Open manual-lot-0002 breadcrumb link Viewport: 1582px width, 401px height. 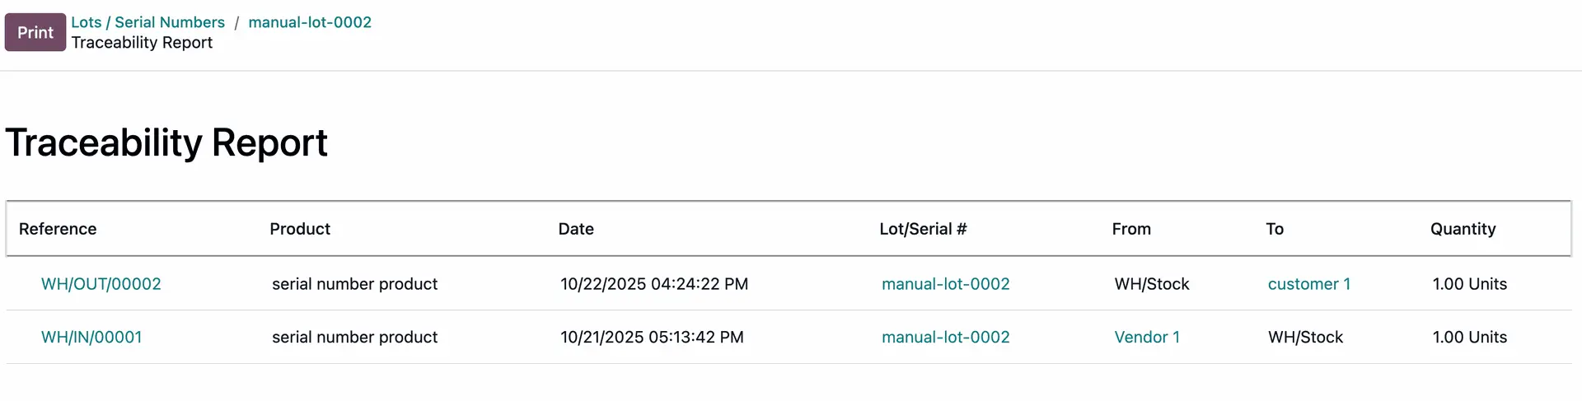pos(310,22)
